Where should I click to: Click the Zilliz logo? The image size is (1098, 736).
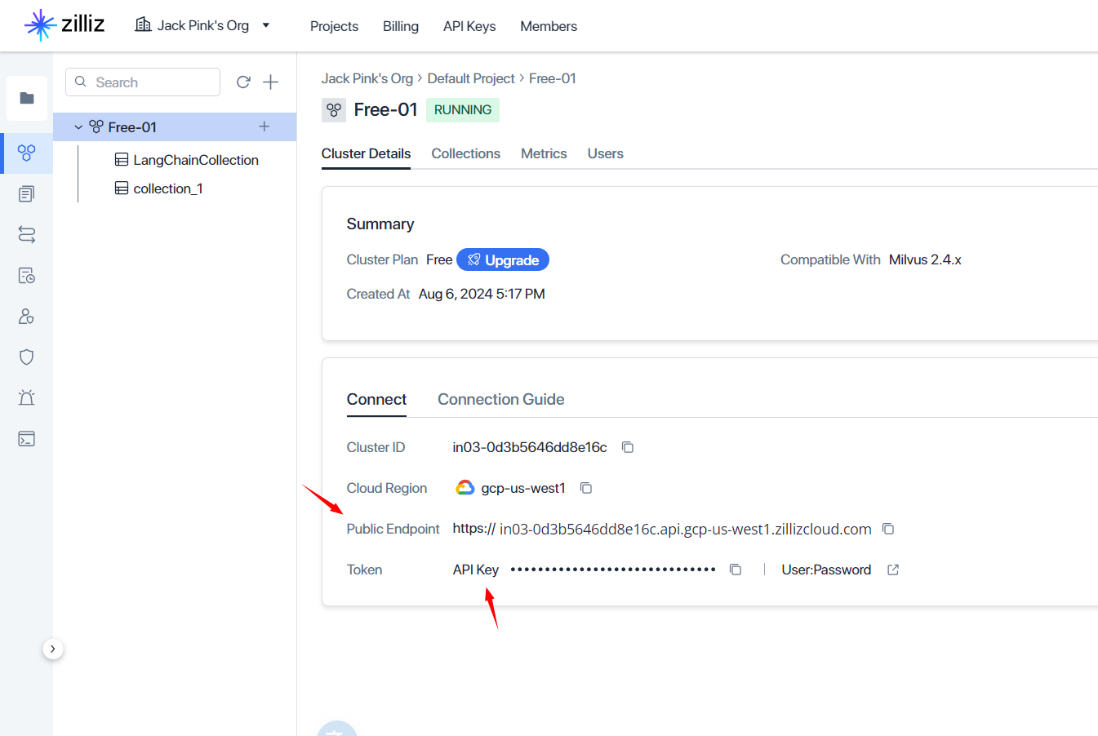click(64, 25)
